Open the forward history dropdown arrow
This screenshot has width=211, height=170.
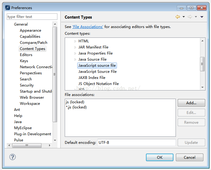tap(196, 17)
